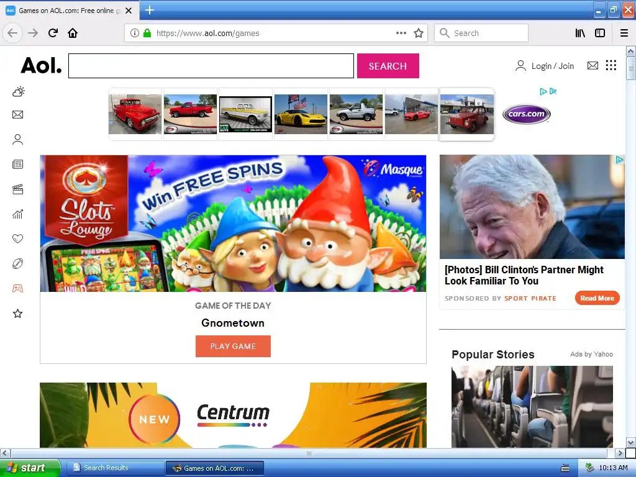Click the pink SEARCH button

(x=388, y=66)
